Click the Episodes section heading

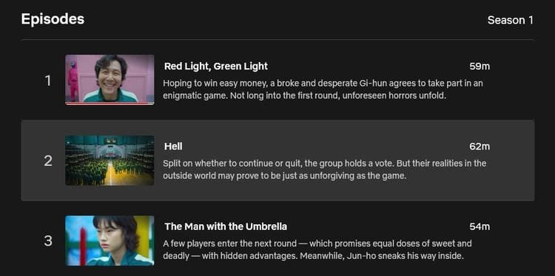(53, 19)
